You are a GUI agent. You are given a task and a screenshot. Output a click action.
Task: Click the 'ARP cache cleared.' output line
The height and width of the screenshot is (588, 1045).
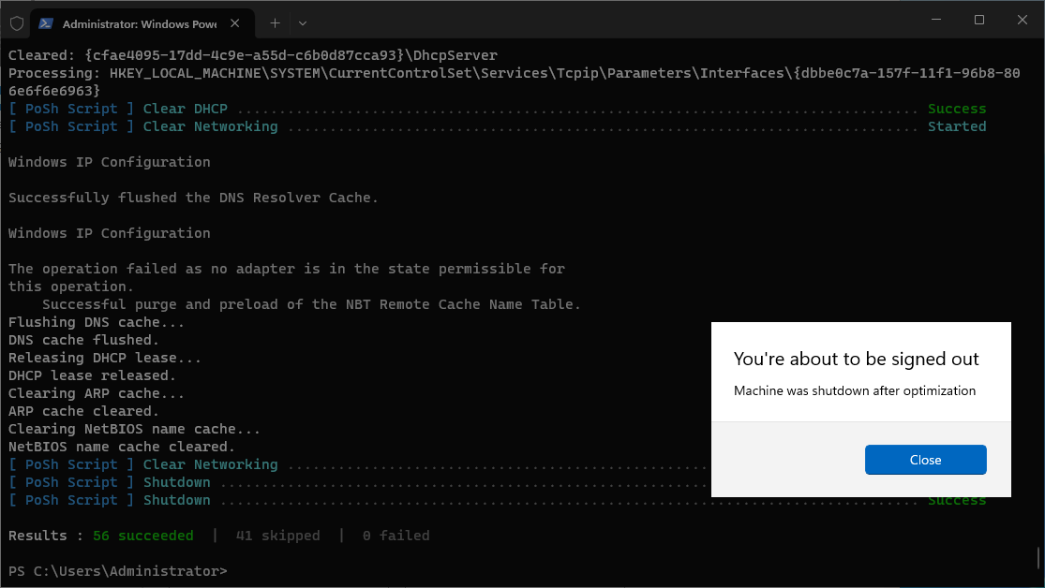(x=83, y=412)
